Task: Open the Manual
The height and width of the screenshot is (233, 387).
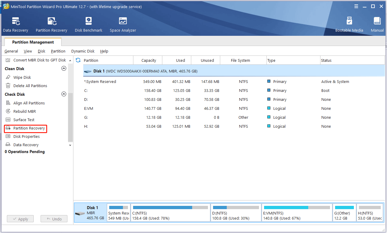Action: (377, 24)
